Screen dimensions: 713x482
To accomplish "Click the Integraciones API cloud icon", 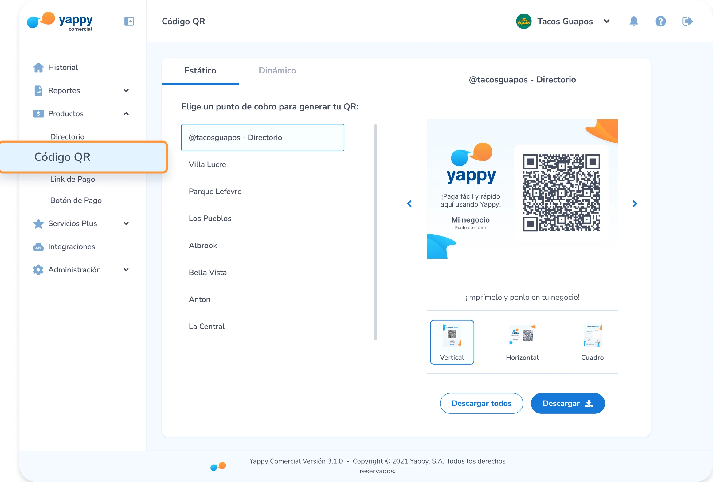I will pos(38,247).
